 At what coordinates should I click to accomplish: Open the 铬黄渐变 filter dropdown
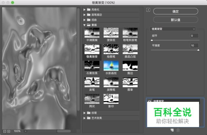click(173, 29)
